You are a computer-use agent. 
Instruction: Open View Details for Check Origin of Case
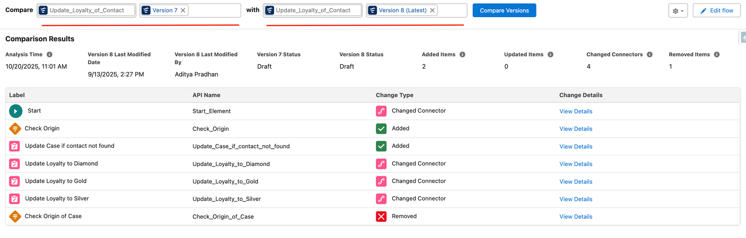(575, 217)
